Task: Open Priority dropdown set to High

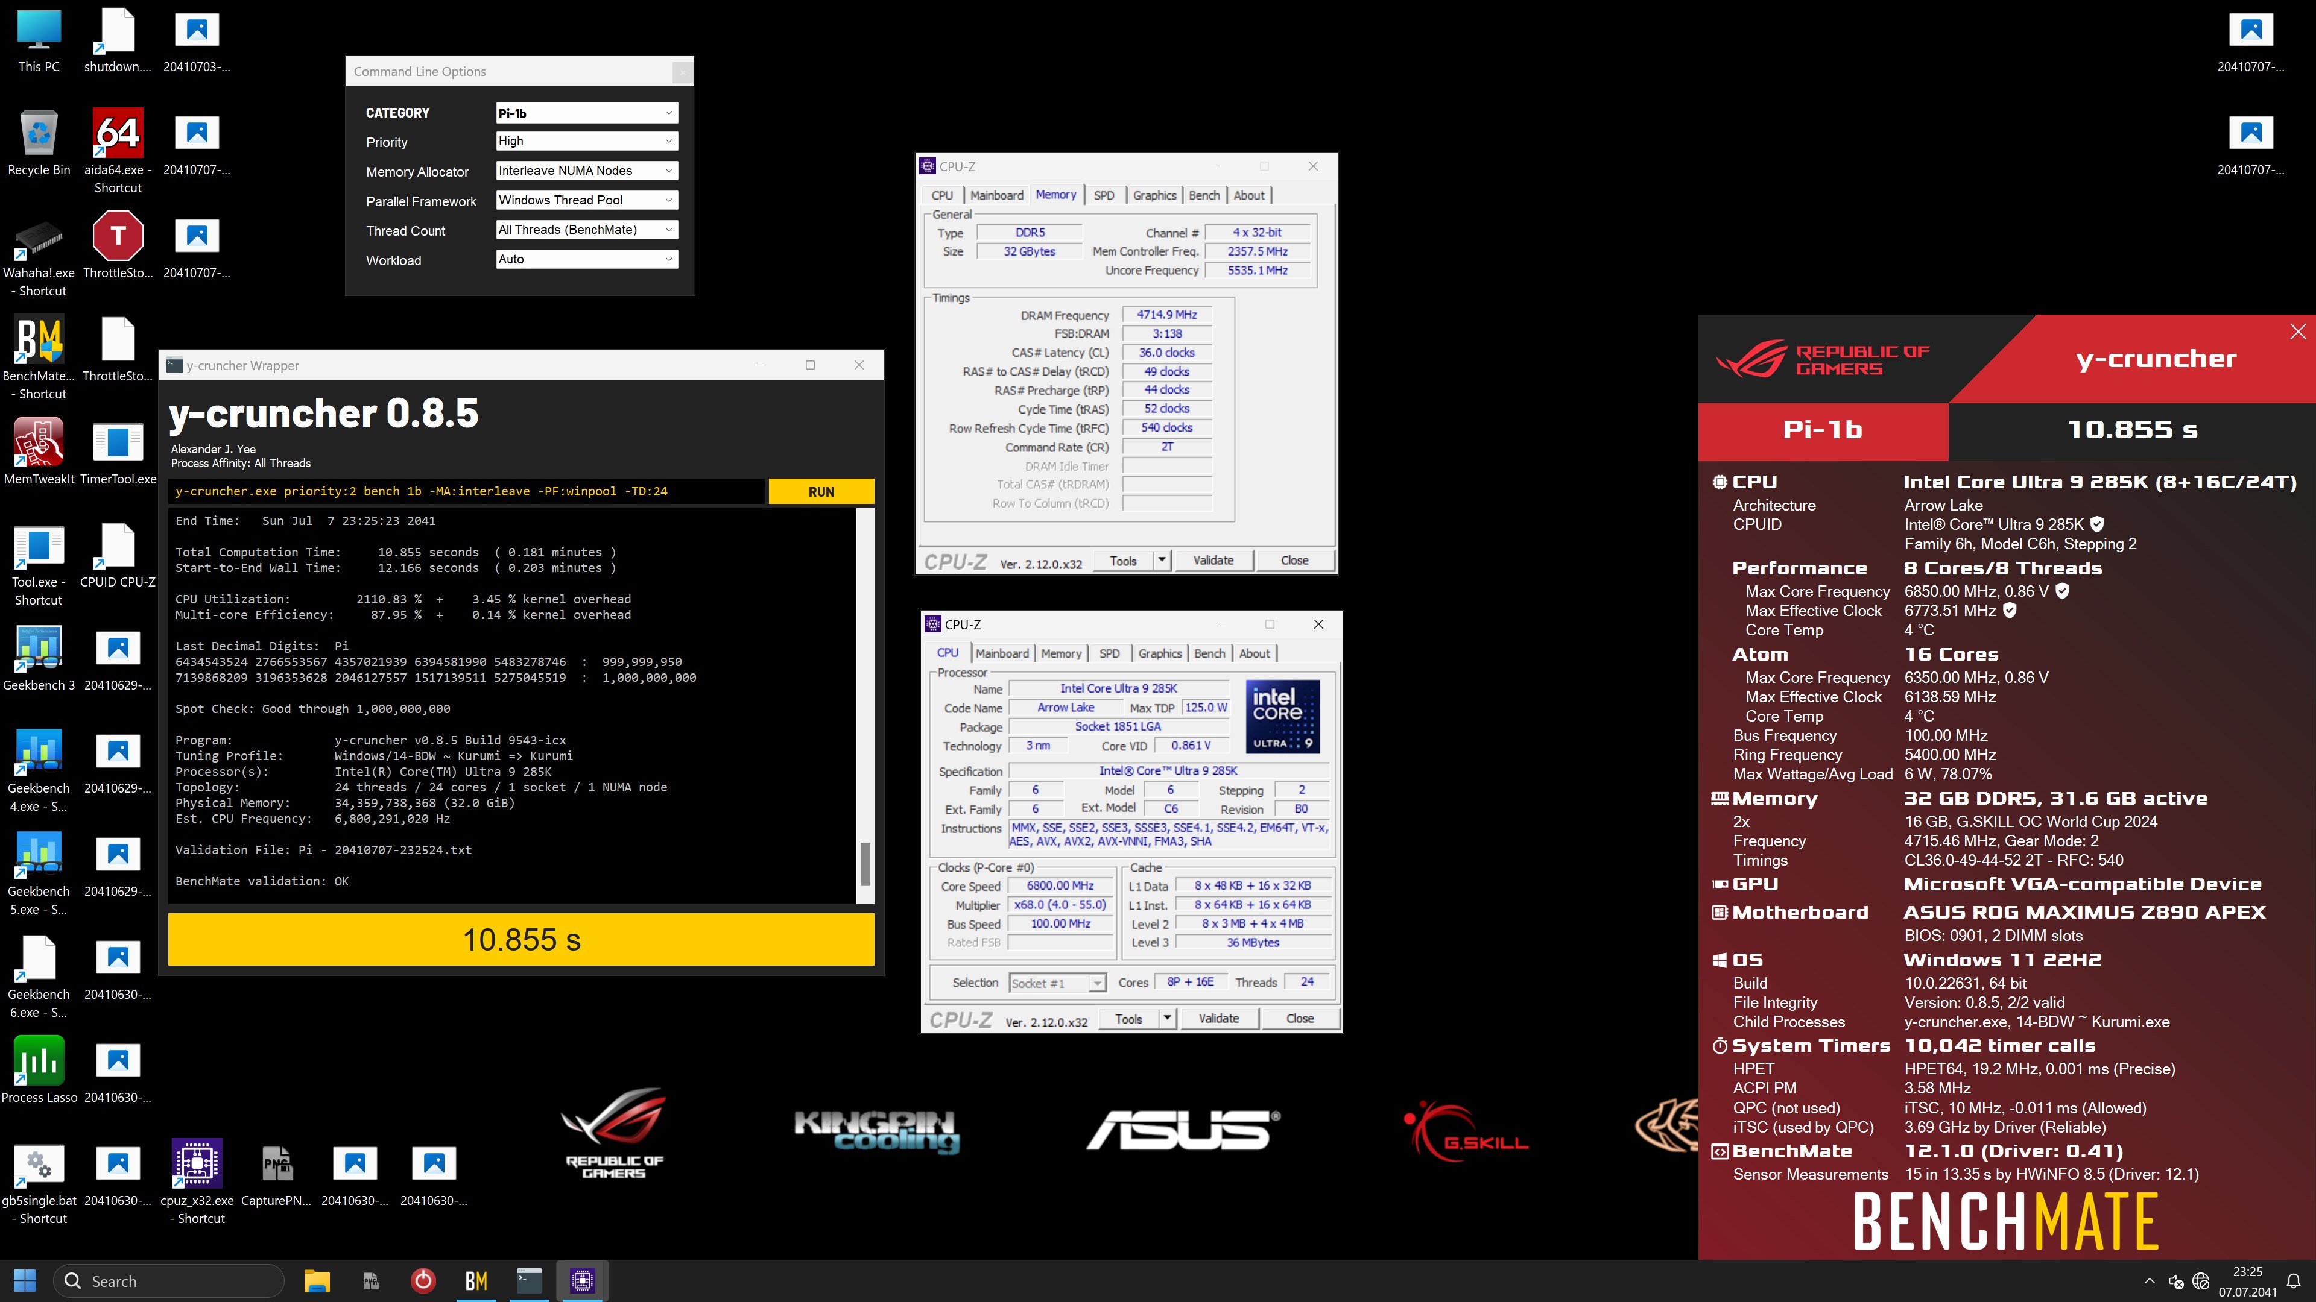Action: [586, 141]
